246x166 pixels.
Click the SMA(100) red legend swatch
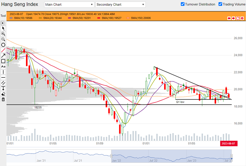(99, 18)
